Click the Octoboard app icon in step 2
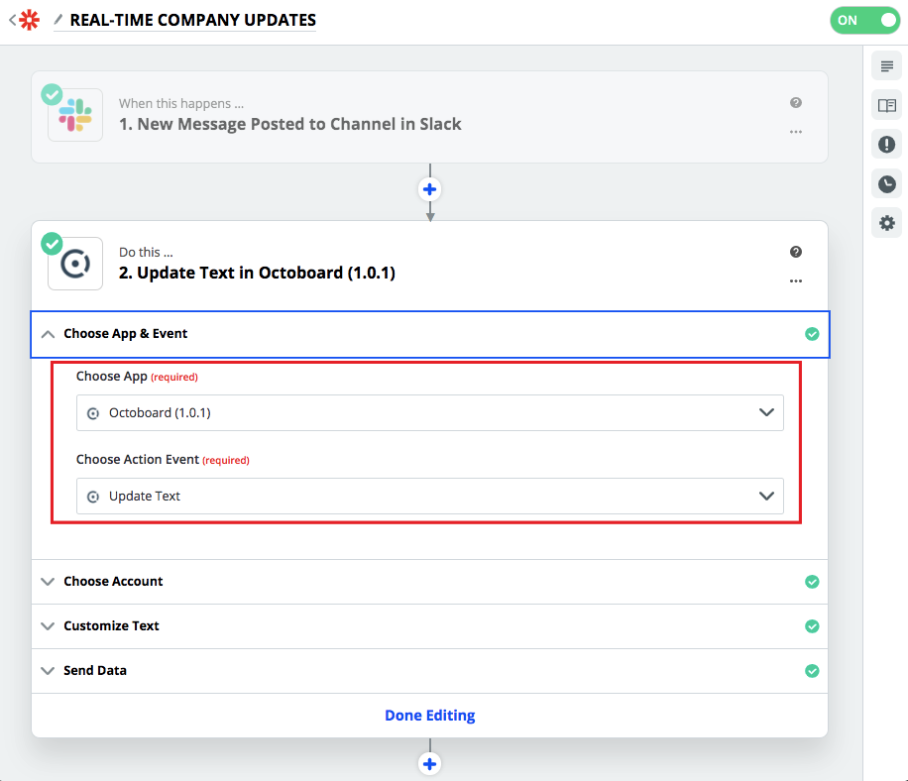The height and width of the screenshot is (781, 908). point(75,264)
